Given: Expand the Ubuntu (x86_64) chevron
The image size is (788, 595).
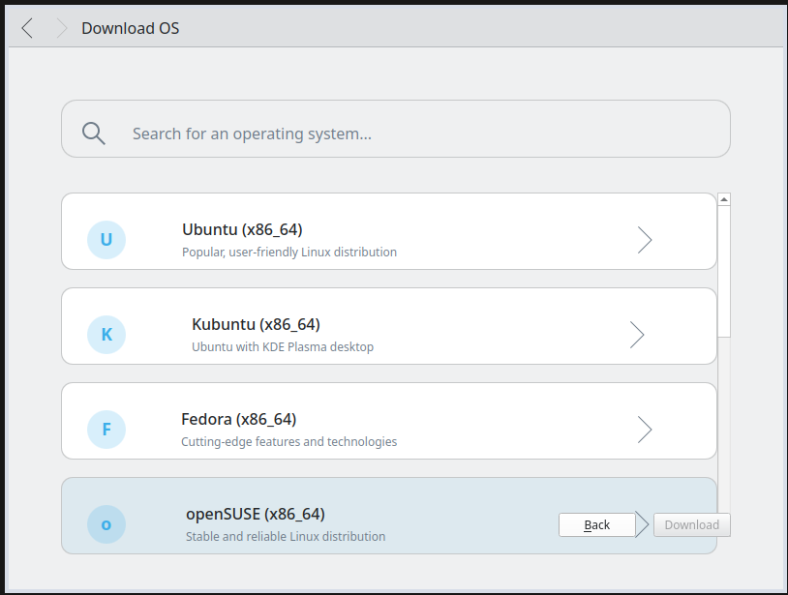Looking at the screenshot, I should (645, 240).
